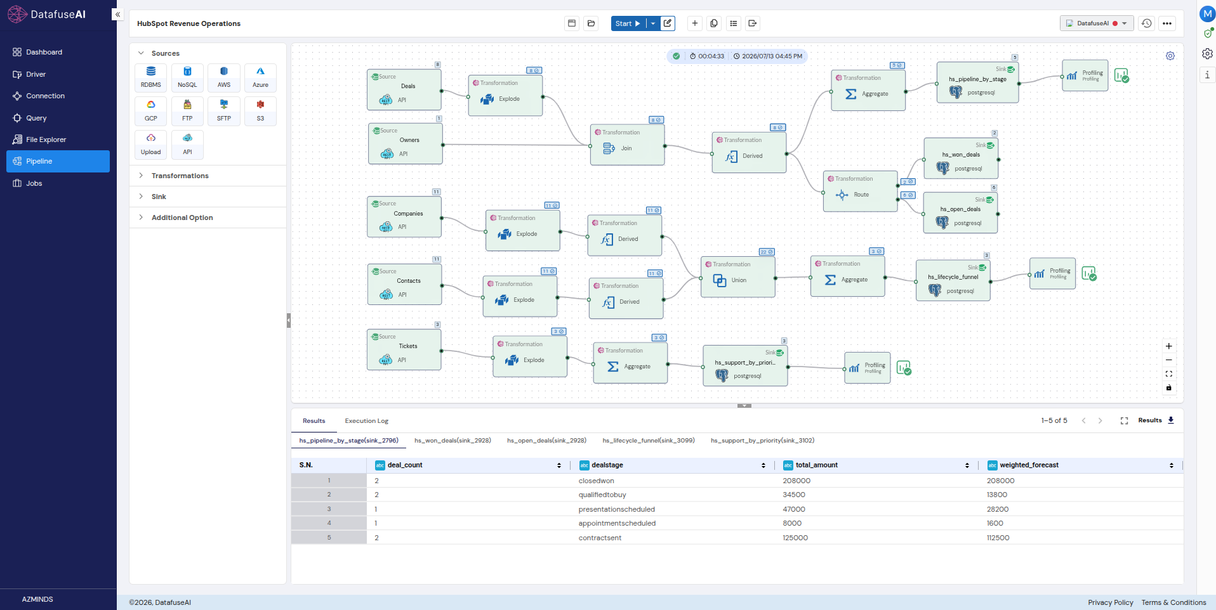Go to next results page
Viewport: 1216px width, 610px height.
point(1100,420)
